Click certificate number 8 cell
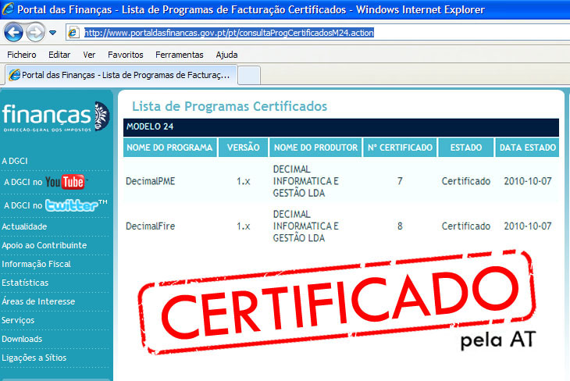 pyautogui.click(x=400, y=226)
